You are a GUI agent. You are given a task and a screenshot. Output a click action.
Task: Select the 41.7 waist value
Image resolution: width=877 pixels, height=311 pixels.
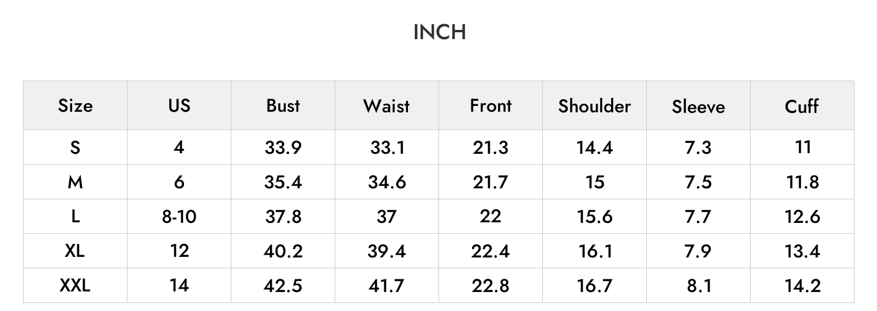coord(387,286)
